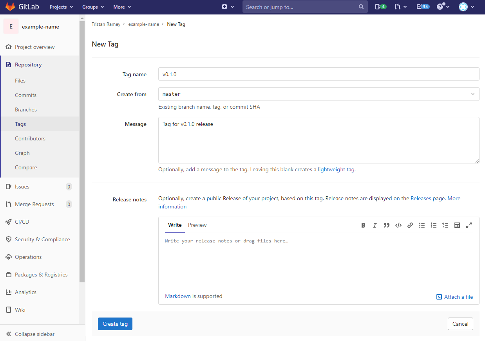This screenshot has height=341, width=485.
Task: Add a link in release notes
Action: (x=410, y=225)
